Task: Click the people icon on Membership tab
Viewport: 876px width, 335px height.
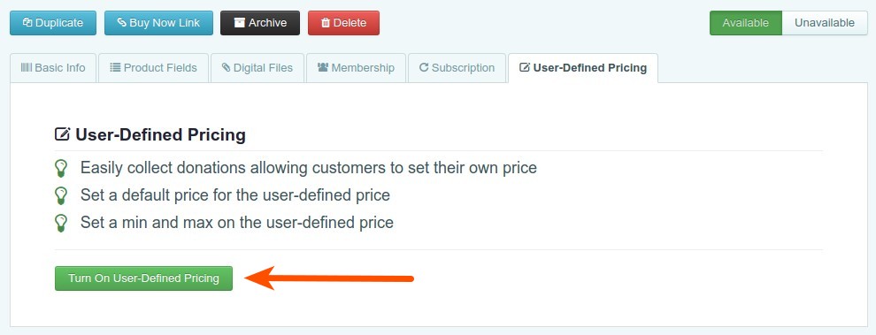Action: tap(323, 67)
